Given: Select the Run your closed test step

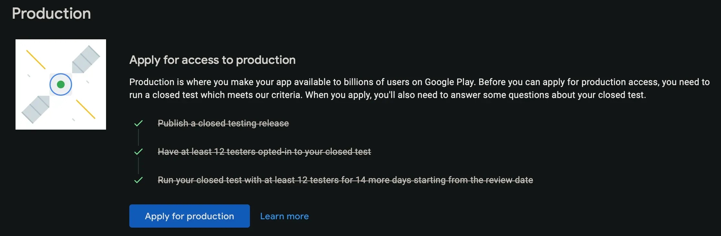Looking at the screenshot, I should click(345, 180).
